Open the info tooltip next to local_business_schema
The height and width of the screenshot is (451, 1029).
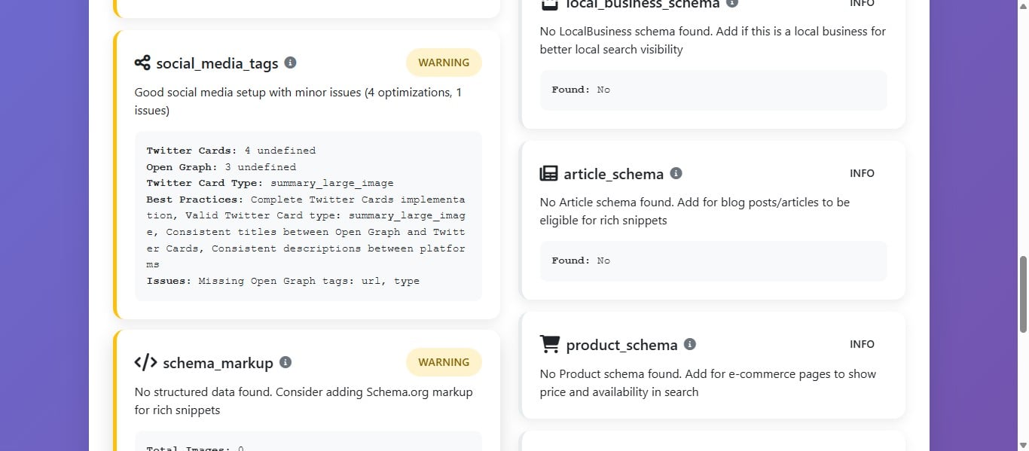pos(731,3)
